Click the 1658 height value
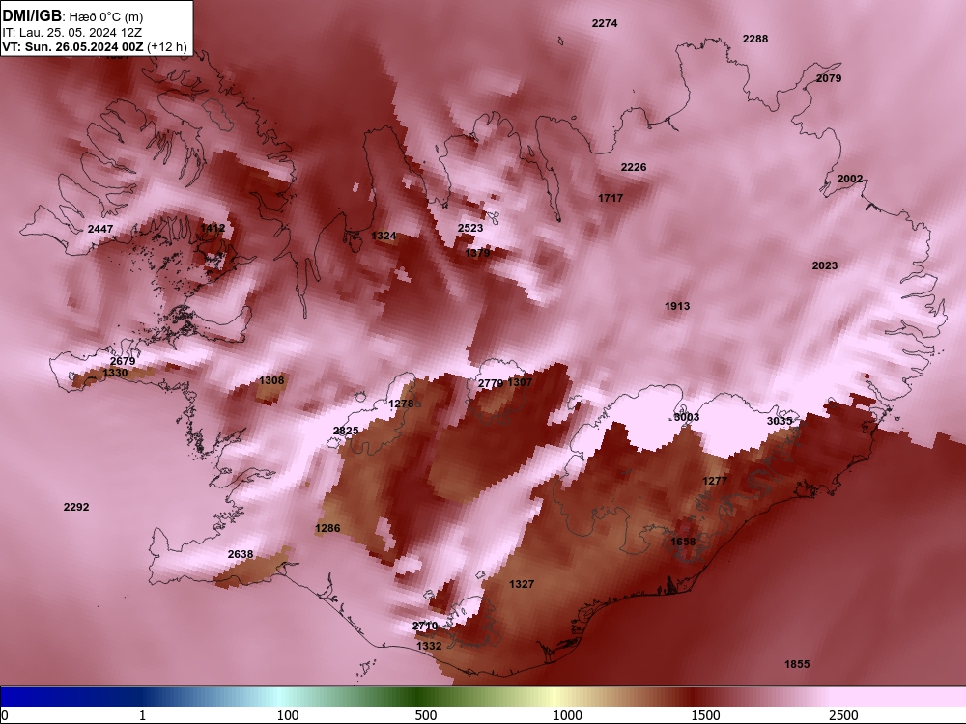966x724 pixels. click(683, 542)
